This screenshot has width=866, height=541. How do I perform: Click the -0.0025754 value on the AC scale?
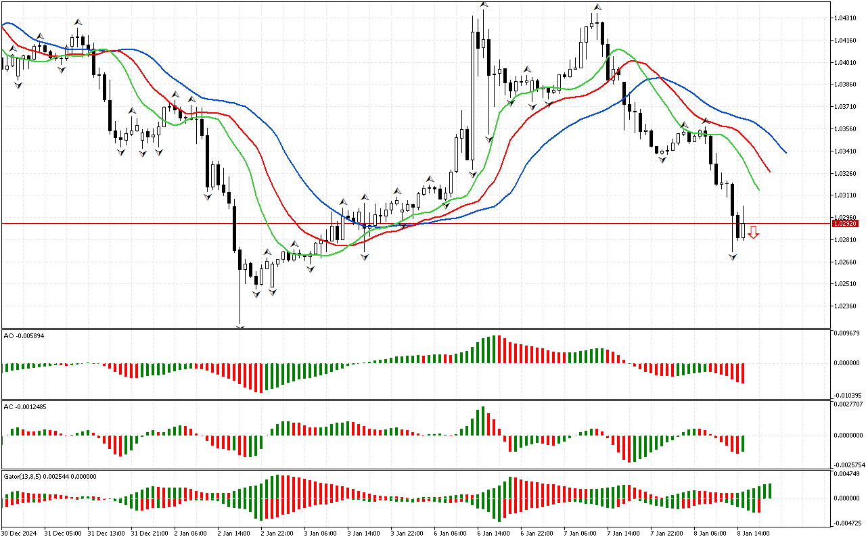tap(848, 465)
